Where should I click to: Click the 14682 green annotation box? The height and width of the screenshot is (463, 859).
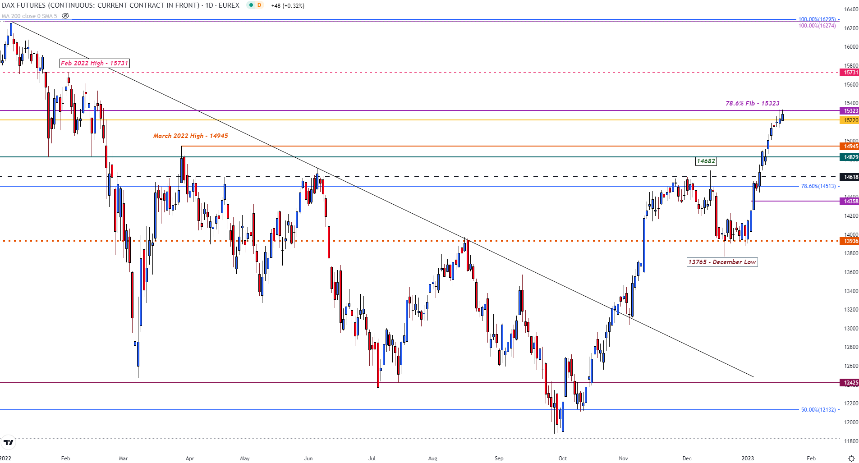pos(706,161)
